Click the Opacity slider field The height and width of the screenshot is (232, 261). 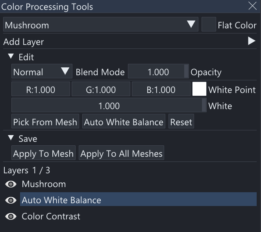[158, 72]
